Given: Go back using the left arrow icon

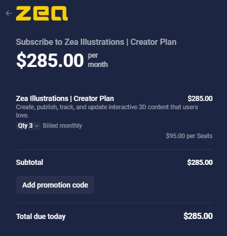Looking at the screenshot, I should (9, 13).
